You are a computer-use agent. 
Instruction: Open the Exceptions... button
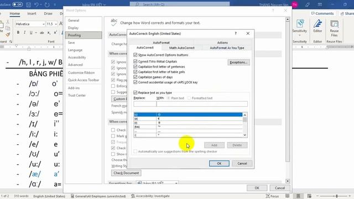(x=238, y=62)
